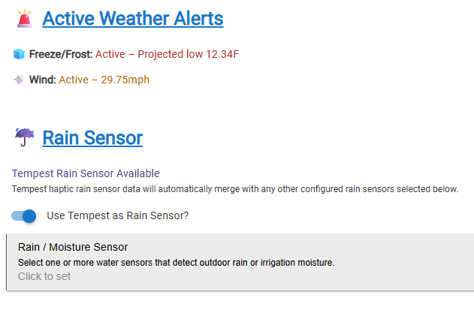The height and width of the screenshot is (322, 474).
Task: Click the blue knob of the Tempest switch
Action: coord(29,216)
